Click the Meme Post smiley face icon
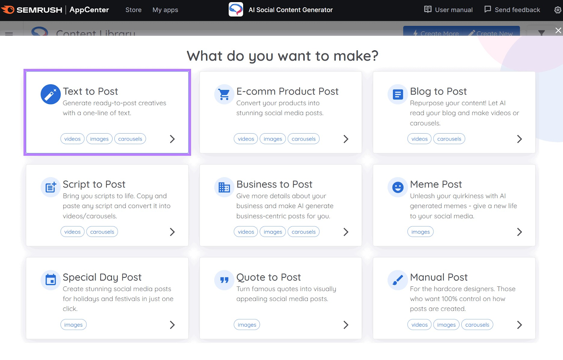Image resolution: width=563 pixels, height=360 pixels. [397, 187]
